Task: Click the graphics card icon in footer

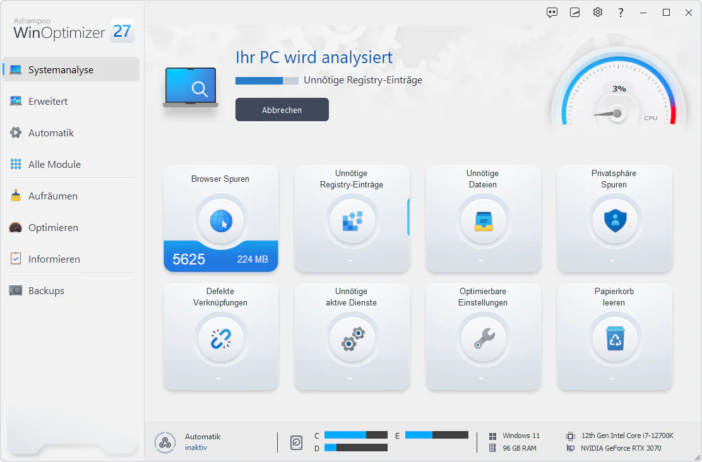Action: (571, 448)
